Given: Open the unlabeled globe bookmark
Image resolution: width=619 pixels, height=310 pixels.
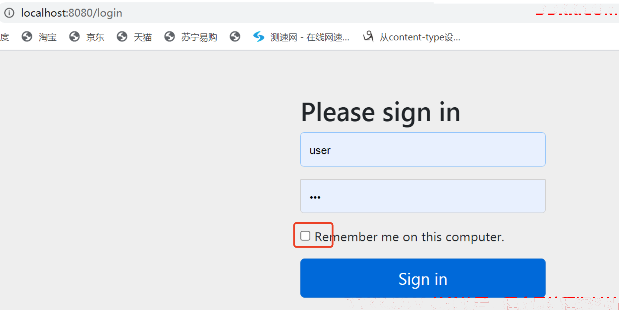Looking at the screenshot, I should 235,37.
